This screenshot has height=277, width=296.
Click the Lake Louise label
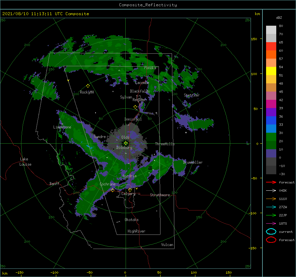25,162
